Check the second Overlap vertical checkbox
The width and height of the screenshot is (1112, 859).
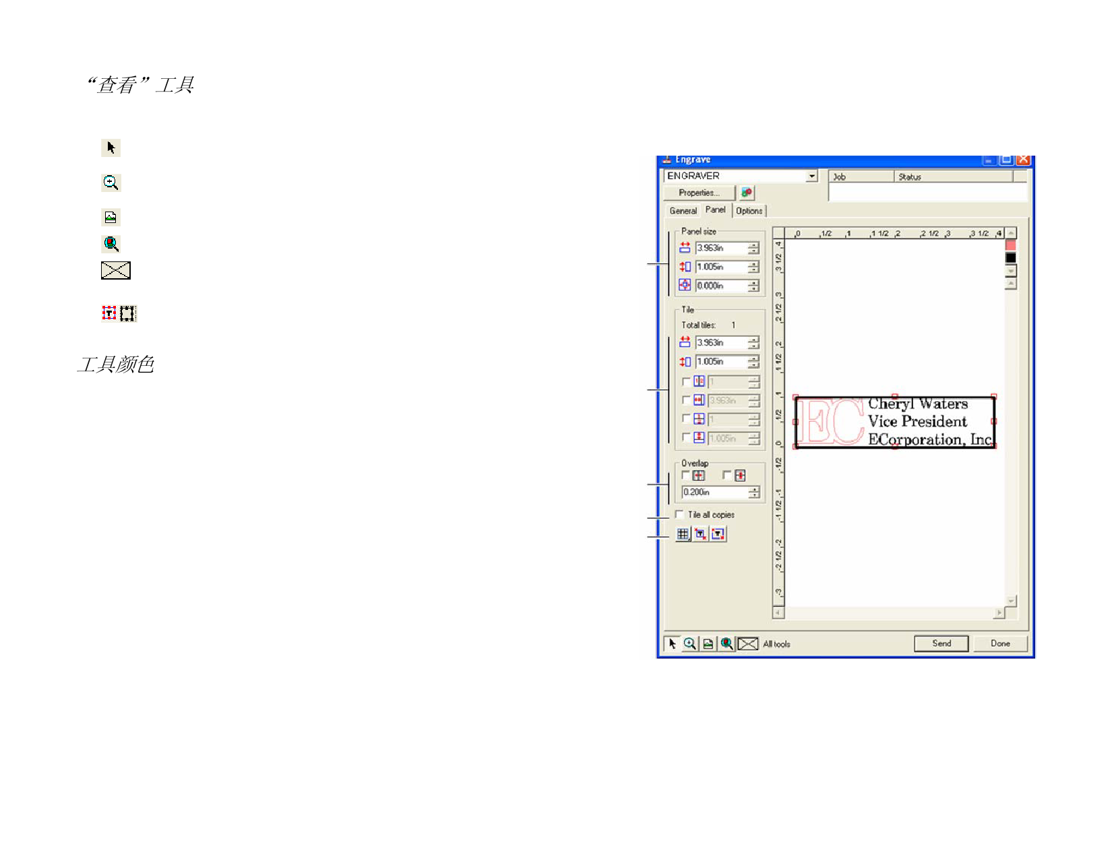[727, 476]
